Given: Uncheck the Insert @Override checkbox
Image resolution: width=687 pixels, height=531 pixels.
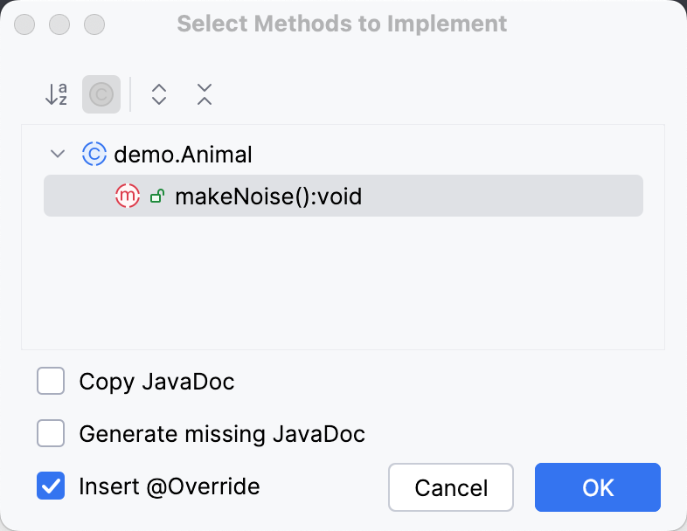Looking at the screenshot, I should click(x=51, y=486).
